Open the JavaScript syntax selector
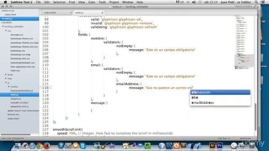 [245, 138]
